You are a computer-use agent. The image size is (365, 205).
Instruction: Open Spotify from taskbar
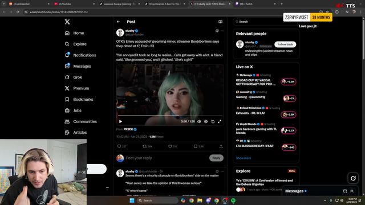tap(233, 200)
